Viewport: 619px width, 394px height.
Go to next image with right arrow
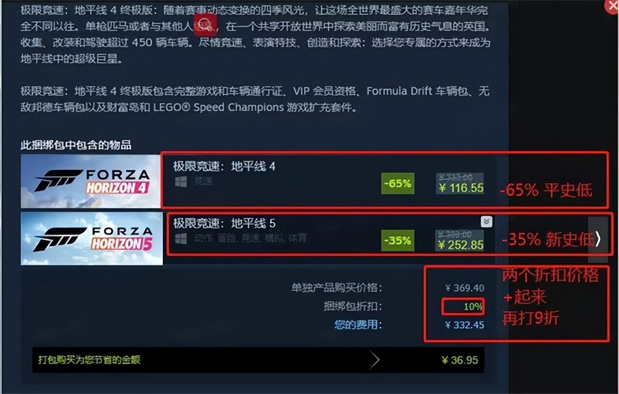(x=598, y=239)
